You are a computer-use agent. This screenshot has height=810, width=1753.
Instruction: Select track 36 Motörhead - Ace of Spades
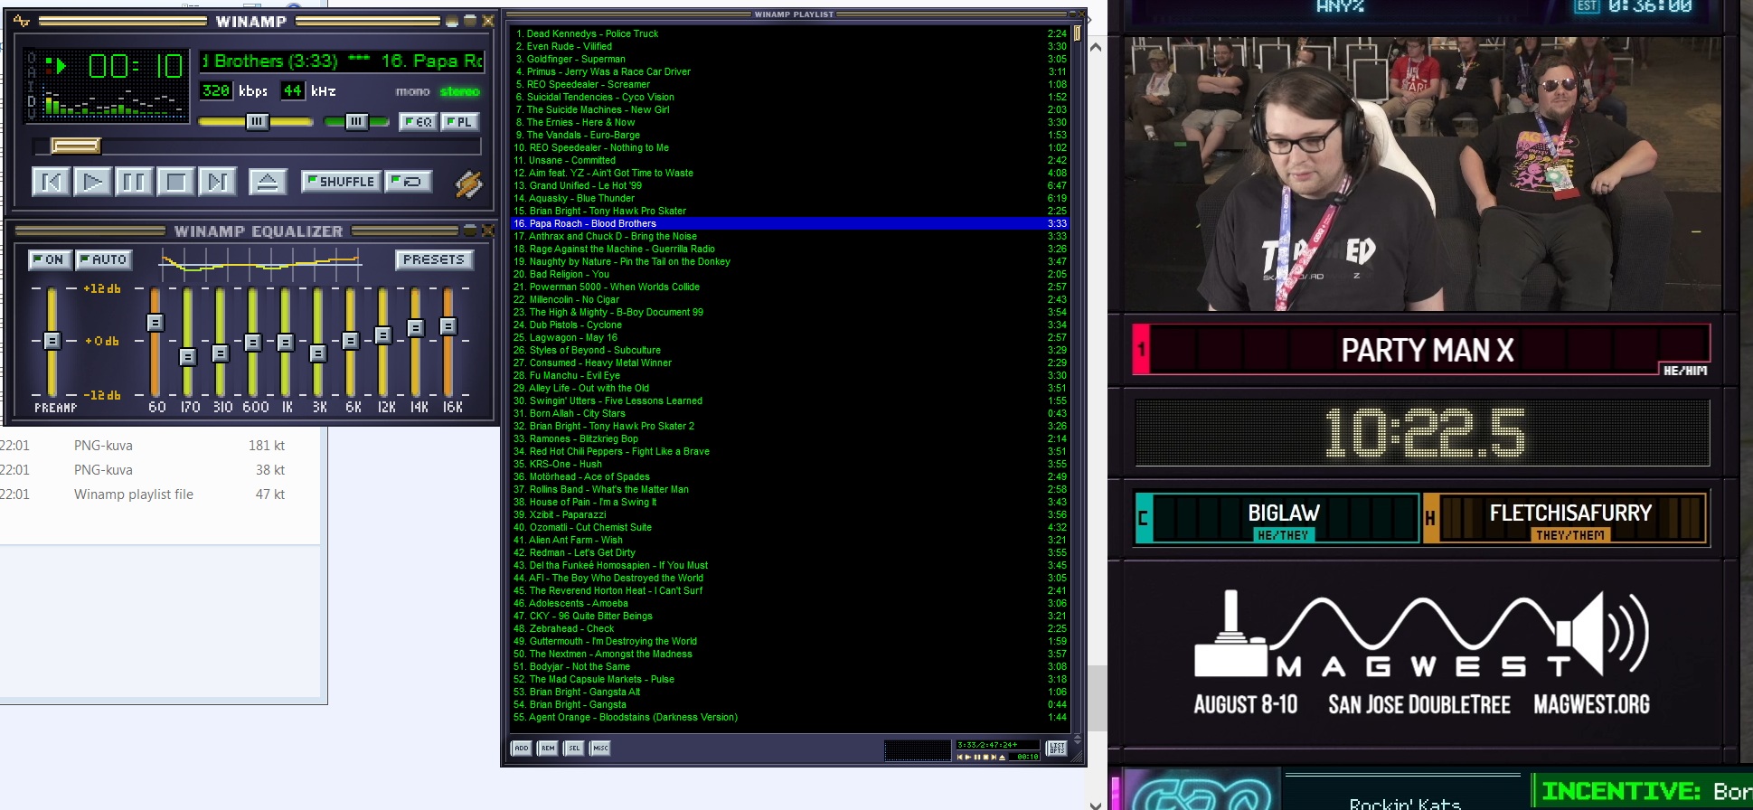coord(790,476)
